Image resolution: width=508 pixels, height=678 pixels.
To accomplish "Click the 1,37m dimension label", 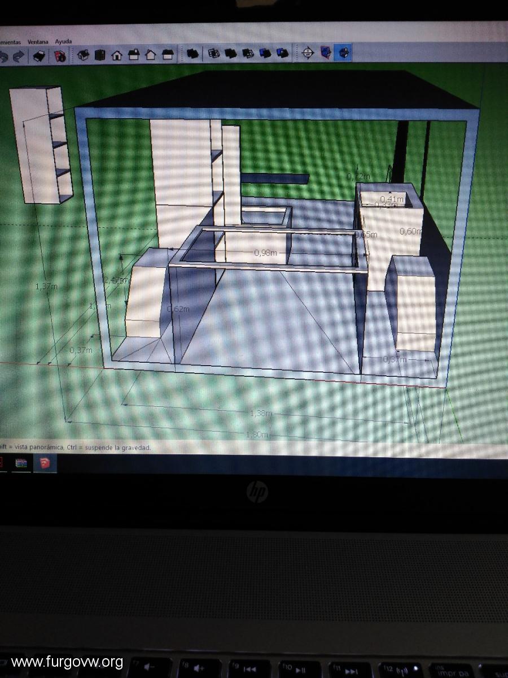I will click(46, 286).
